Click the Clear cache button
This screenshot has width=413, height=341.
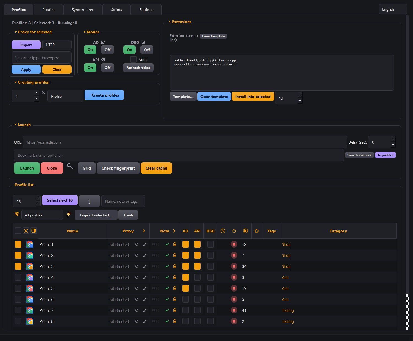pos(156,168)
